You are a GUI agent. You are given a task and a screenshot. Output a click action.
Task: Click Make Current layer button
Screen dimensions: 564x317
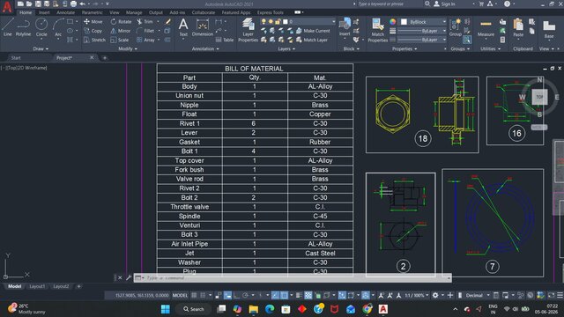pos(313,31)
